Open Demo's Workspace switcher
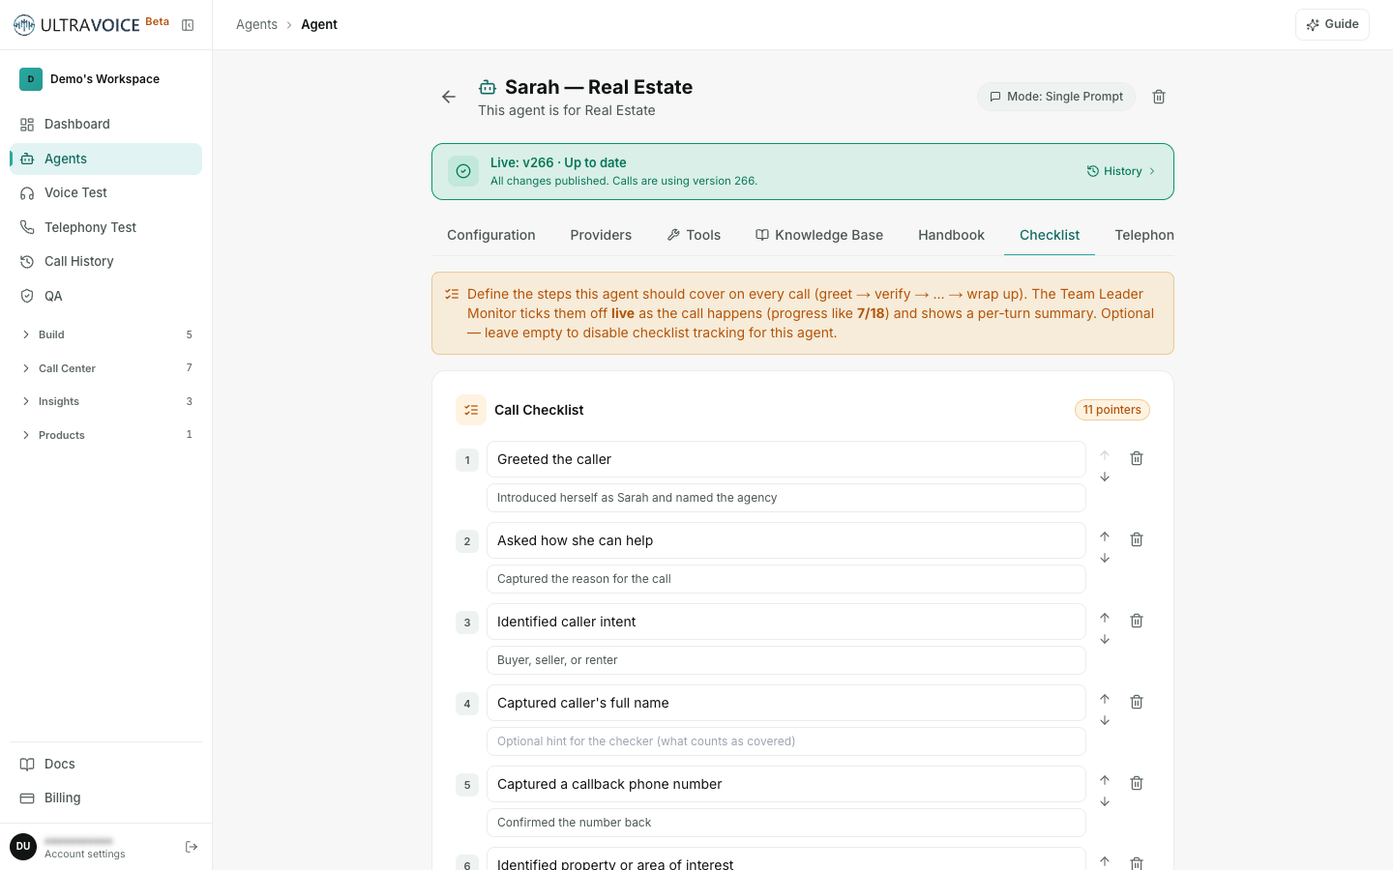 pyautogui.click(x=105, y=79)
